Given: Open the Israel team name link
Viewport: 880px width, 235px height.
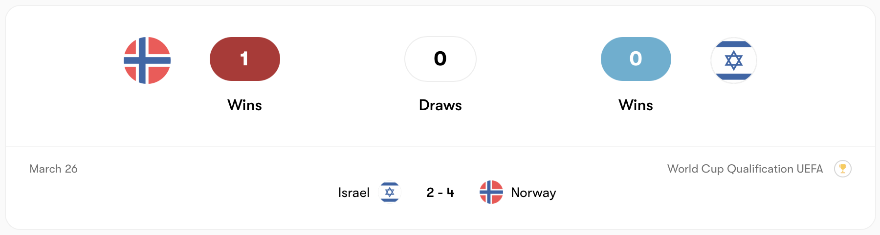Looking at the screenshot, I should 353,193.
